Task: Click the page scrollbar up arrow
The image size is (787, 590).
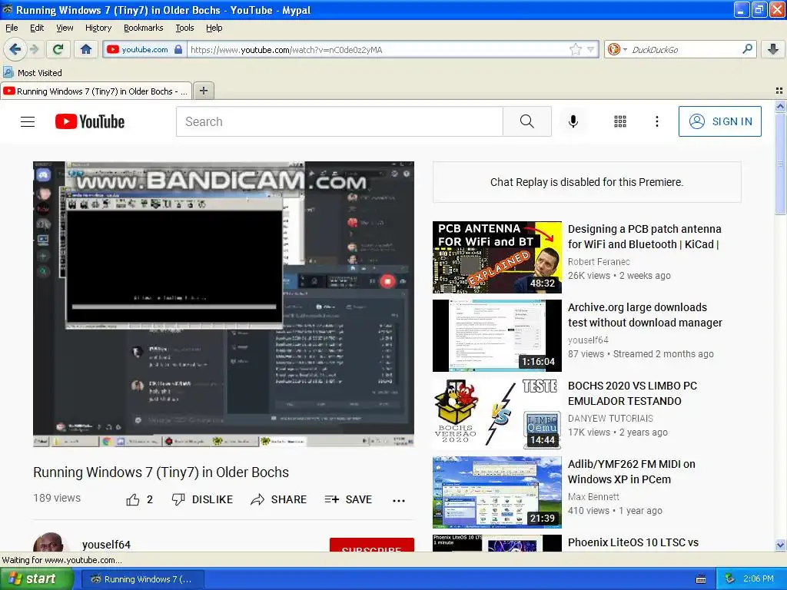Action: (x=780, y=106)
